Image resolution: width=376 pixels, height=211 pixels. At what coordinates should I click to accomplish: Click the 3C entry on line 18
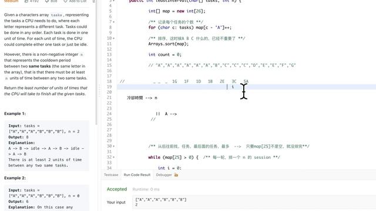click(x=234, y=81)
